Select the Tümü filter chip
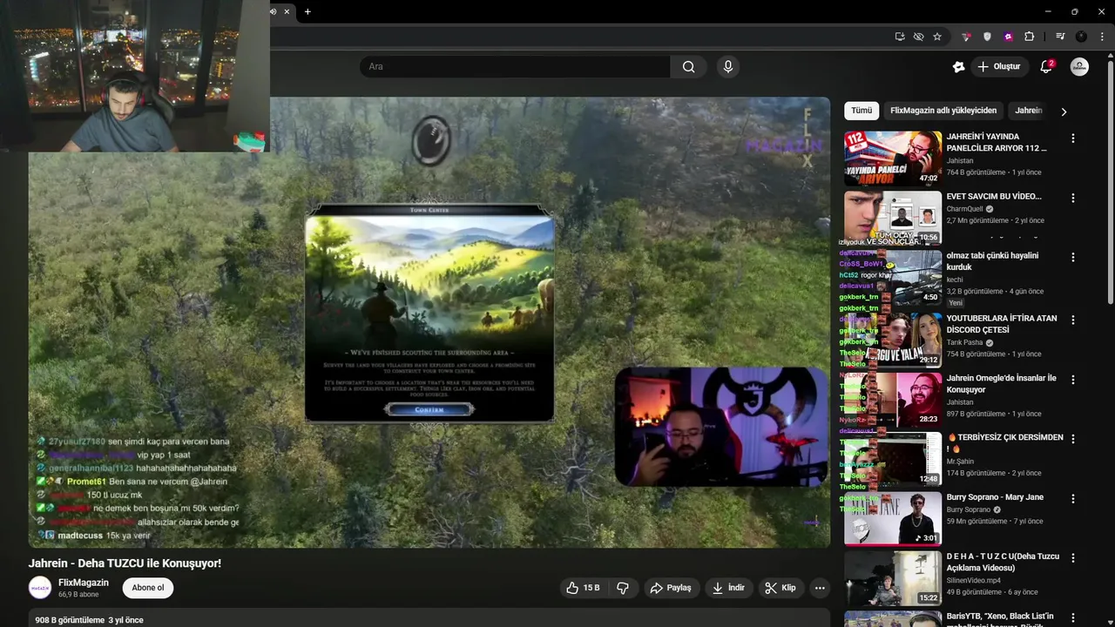The width and height of the screenshot is (1115, 627). pos(862,111)
